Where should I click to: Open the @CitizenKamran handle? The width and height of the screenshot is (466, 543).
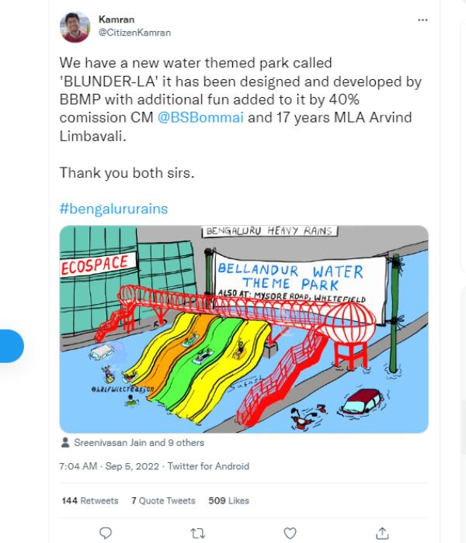[x=134, y=33]
